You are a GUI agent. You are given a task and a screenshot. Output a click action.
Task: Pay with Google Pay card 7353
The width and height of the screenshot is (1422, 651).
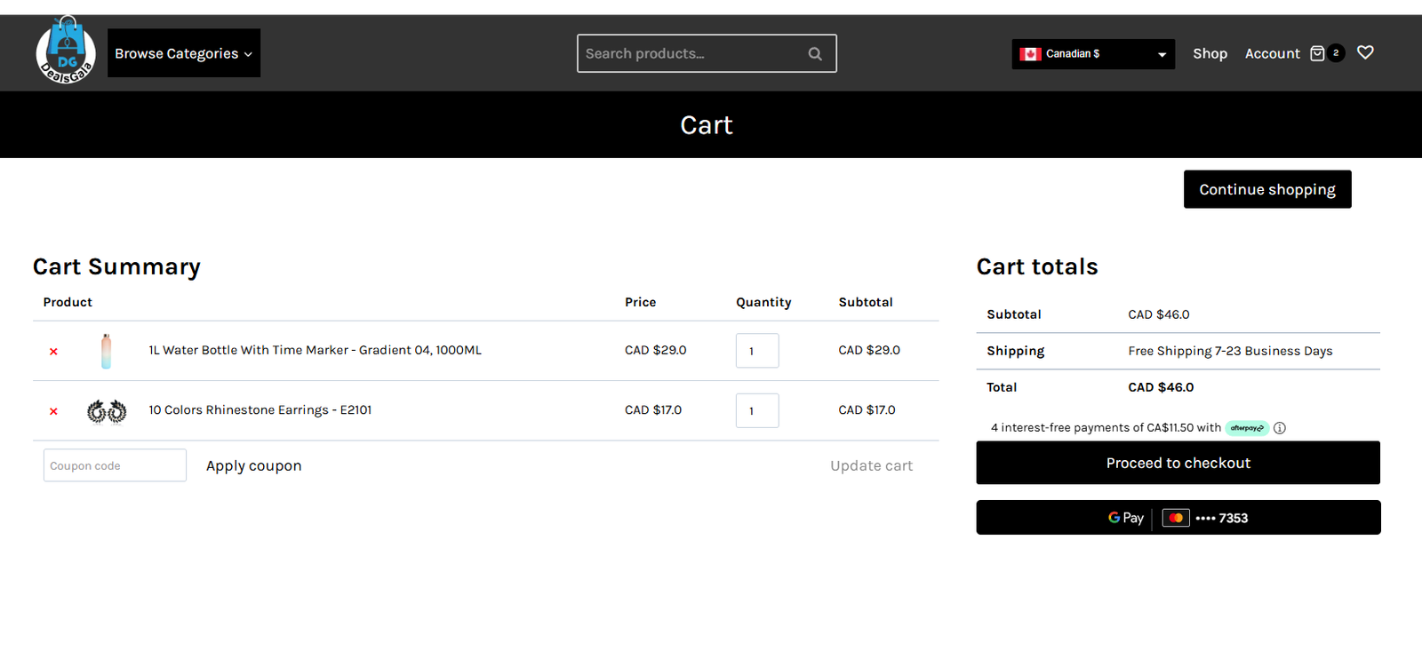pos(1178,518)
